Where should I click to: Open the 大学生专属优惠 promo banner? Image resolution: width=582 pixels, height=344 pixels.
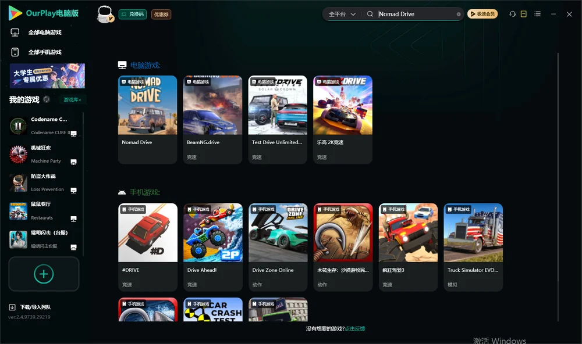click(47, 76)
